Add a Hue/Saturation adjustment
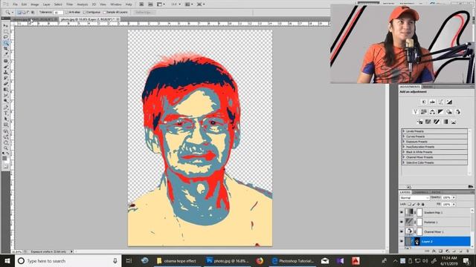This screenshot has height=267, width=476. [424, 112]
